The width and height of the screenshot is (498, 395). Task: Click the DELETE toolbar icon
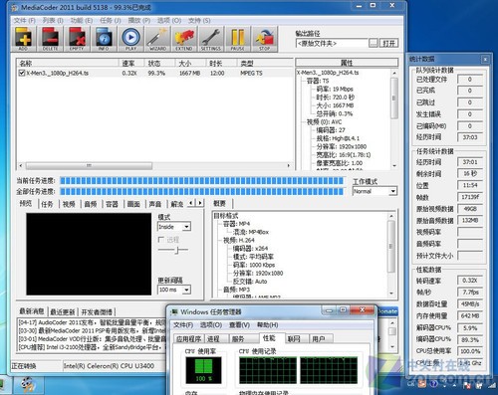coord(50,39)
